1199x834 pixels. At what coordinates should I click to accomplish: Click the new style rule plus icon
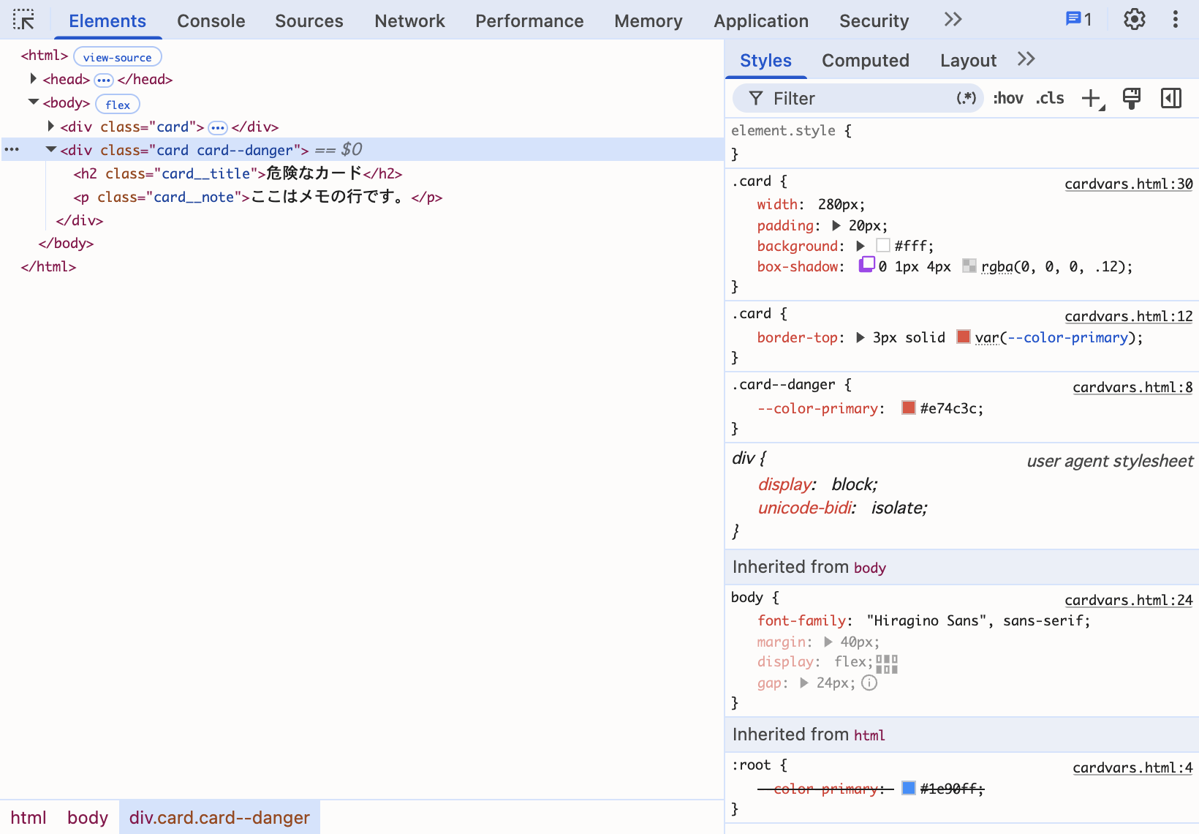(x=1092, y=98)
